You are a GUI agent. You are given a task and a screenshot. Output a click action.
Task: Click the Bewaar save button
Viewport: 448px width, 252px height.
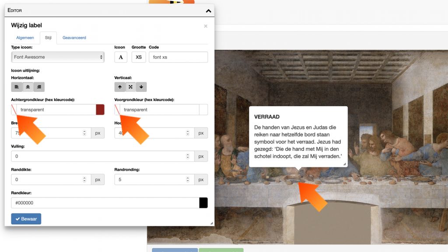[26, 219]
